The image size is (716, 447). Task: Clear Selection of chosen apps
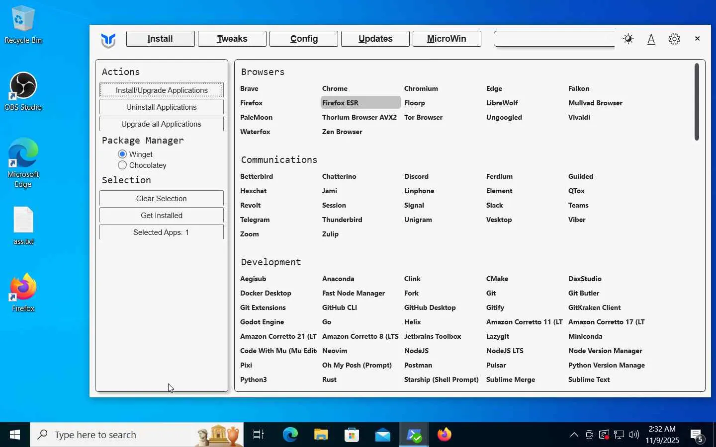tap(162, 198)
